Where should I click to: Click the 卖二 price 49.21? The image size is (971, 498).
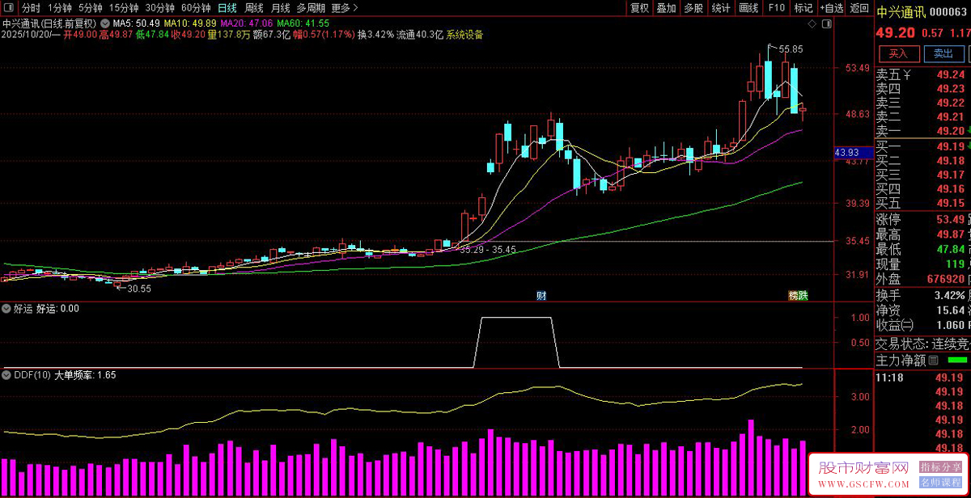coord(951,117)
